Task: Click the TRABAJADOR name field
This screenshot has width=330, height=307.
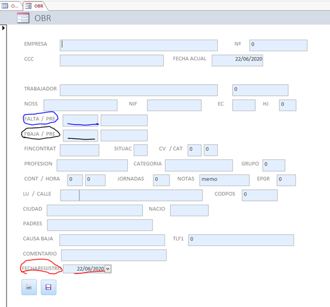Action: click(139, 90)
